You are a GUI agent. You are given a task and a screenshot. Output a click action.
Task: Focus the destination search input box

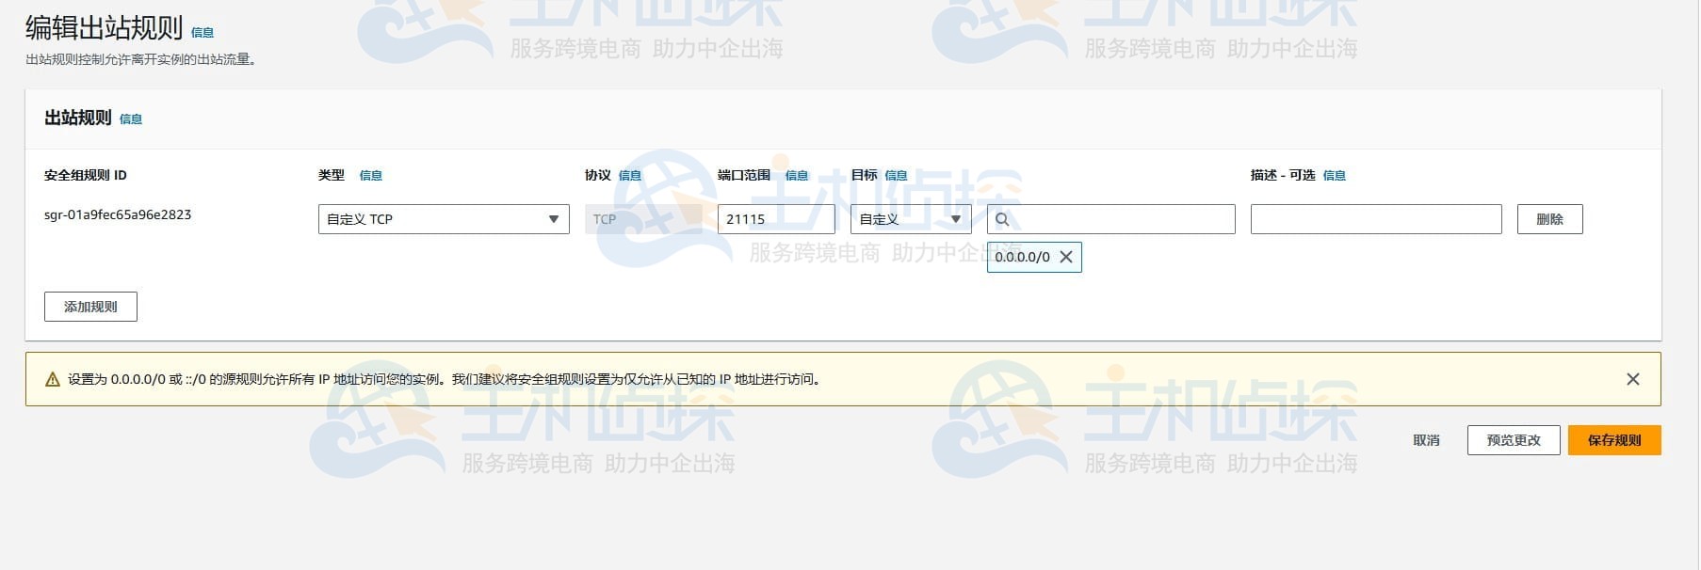click(x=1121, y=219)
